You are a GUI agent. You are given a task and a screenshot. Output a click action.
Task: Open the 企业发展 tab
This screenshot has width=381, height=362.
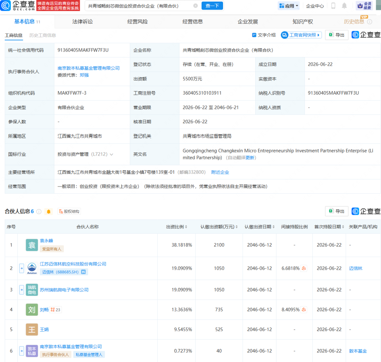click(248, 21)
